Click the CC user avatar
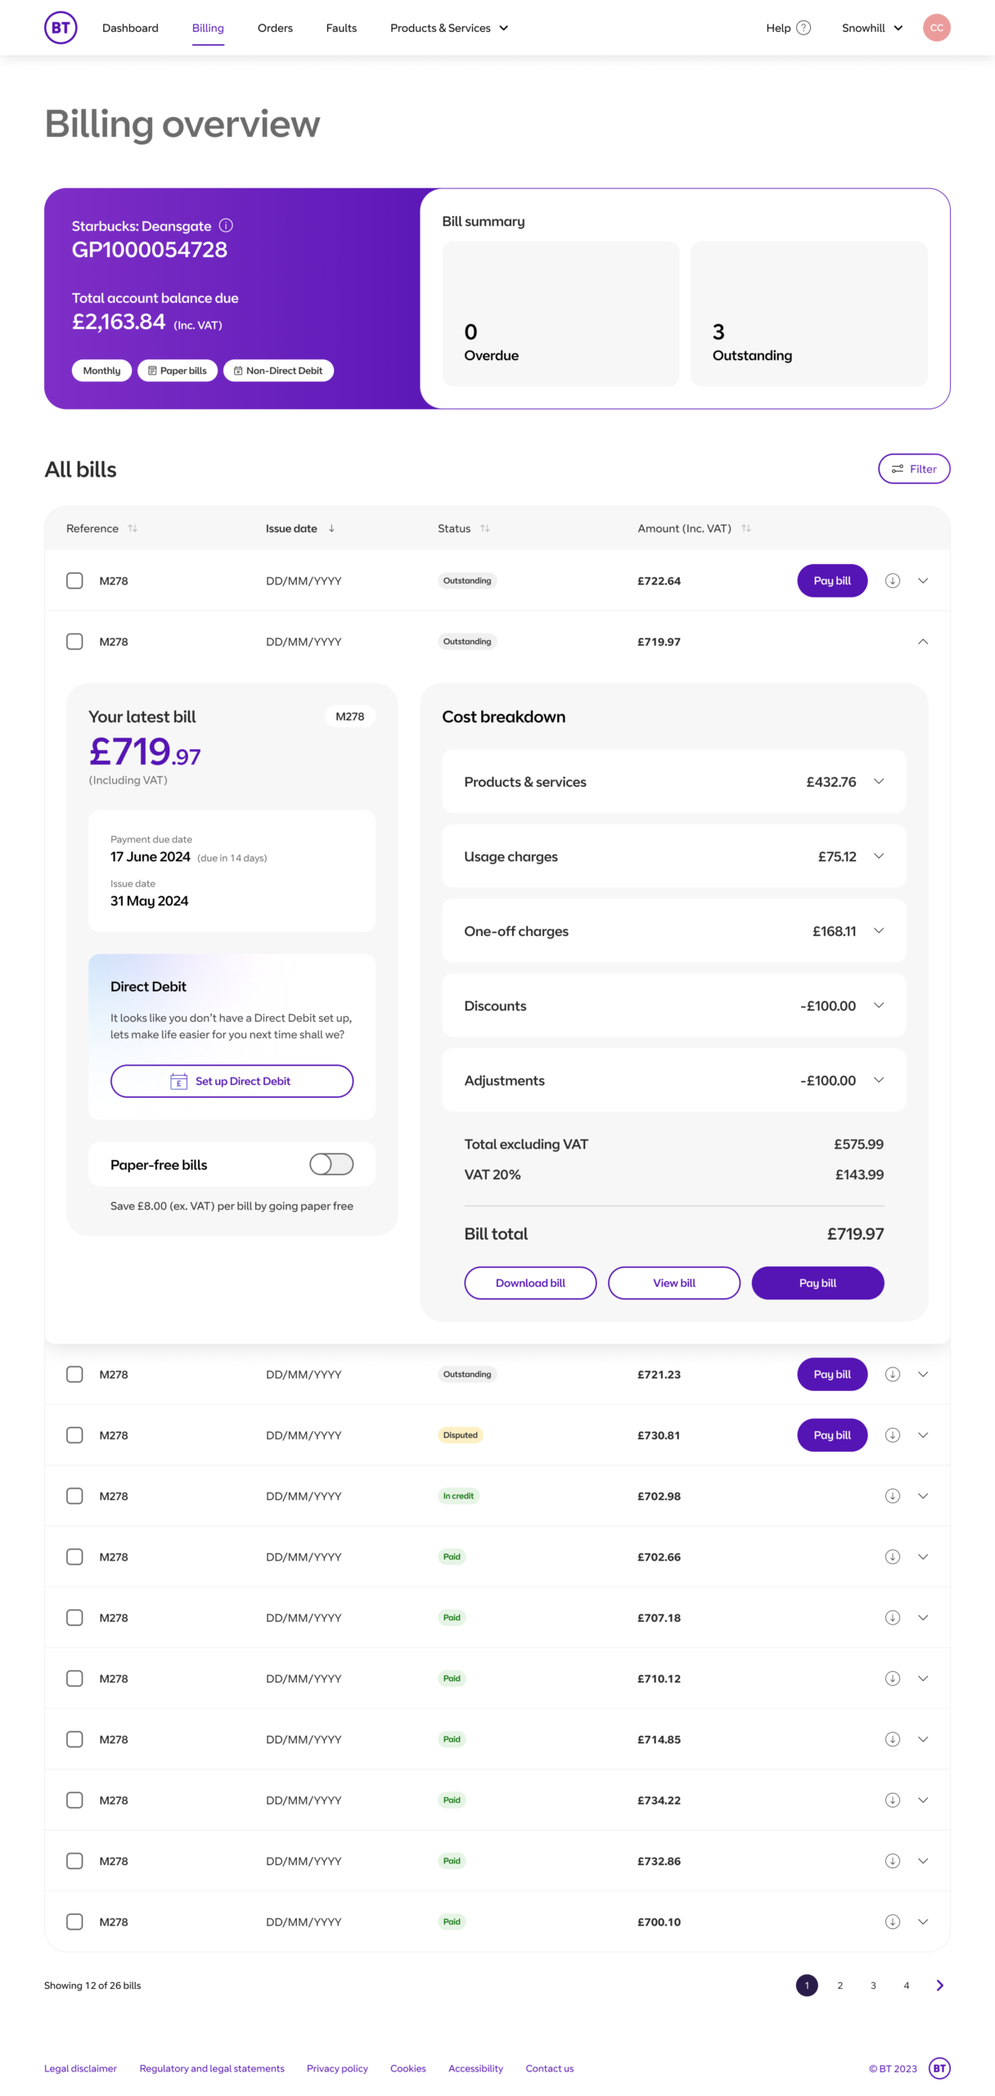This screenshot has width=995, height=2096. pos(936,28)
